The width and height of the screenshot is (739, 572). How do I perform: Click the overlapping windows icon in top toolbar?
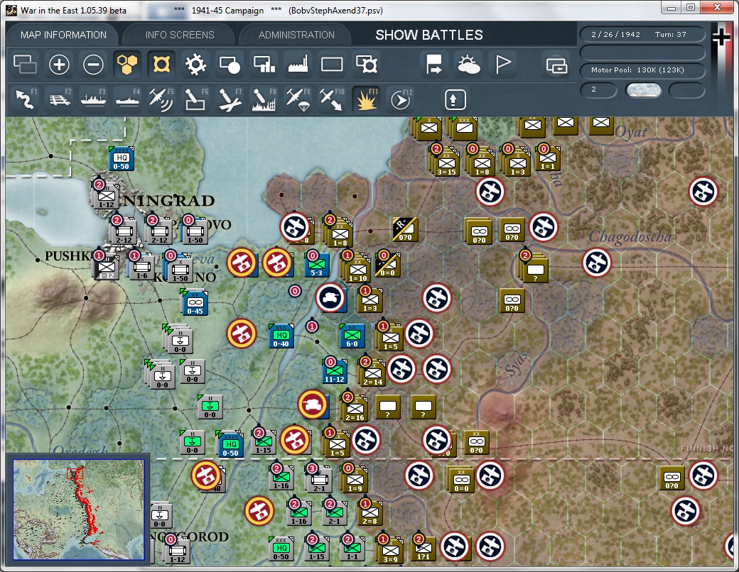click(25, 65)
